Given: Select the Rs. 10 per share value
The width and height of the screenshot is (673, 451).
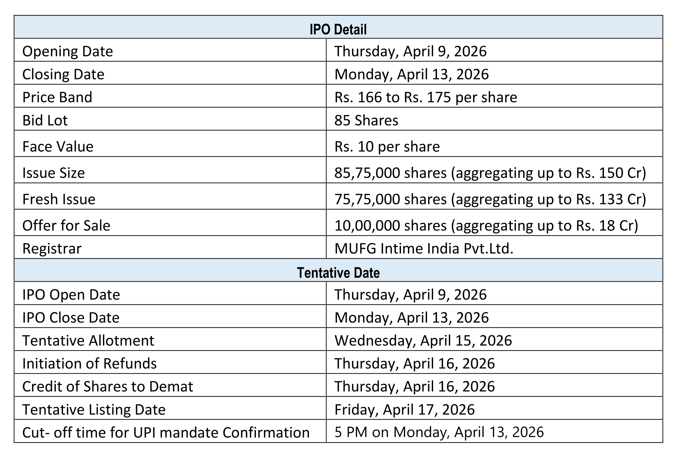Looking at the screenshot, I should [x=387, y=146].
